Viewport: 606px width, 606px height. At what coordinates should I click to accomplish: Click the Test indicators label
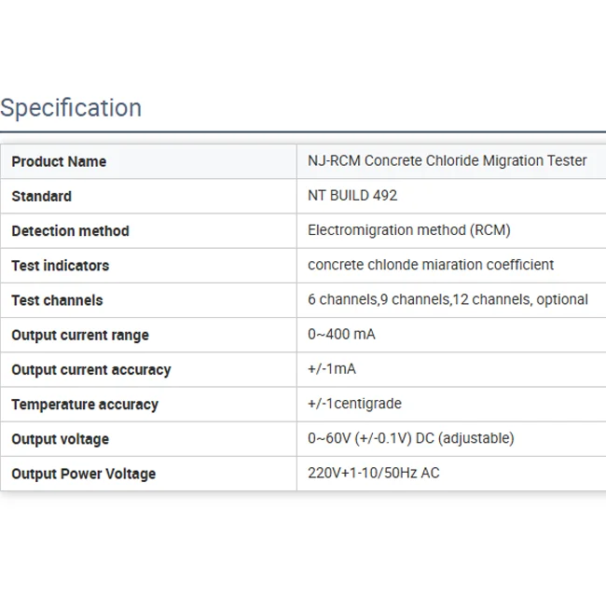coord(60,266)
